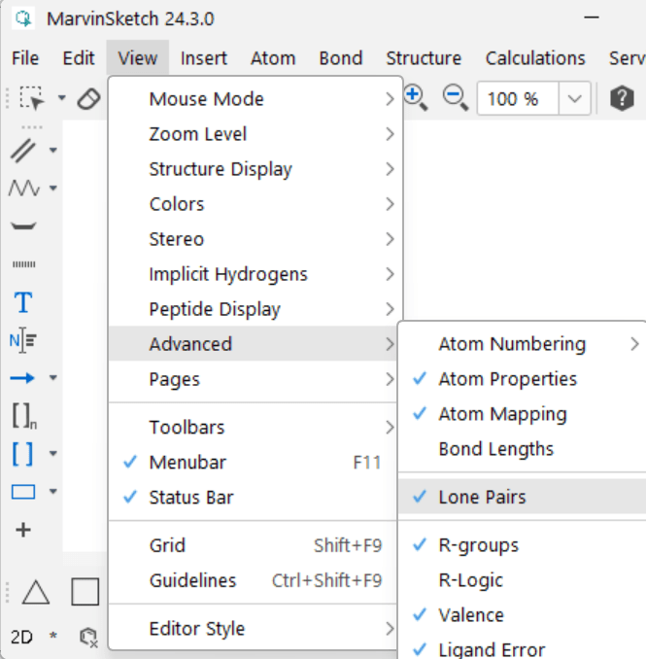Viewport: 646px width, 659px height.
Task: Open the Atom menu
Action: (x=273, y=58)
